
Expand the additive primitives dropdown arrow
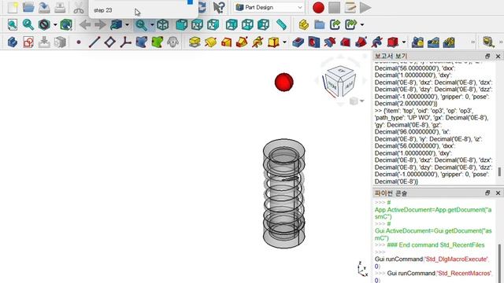(284, 42)
